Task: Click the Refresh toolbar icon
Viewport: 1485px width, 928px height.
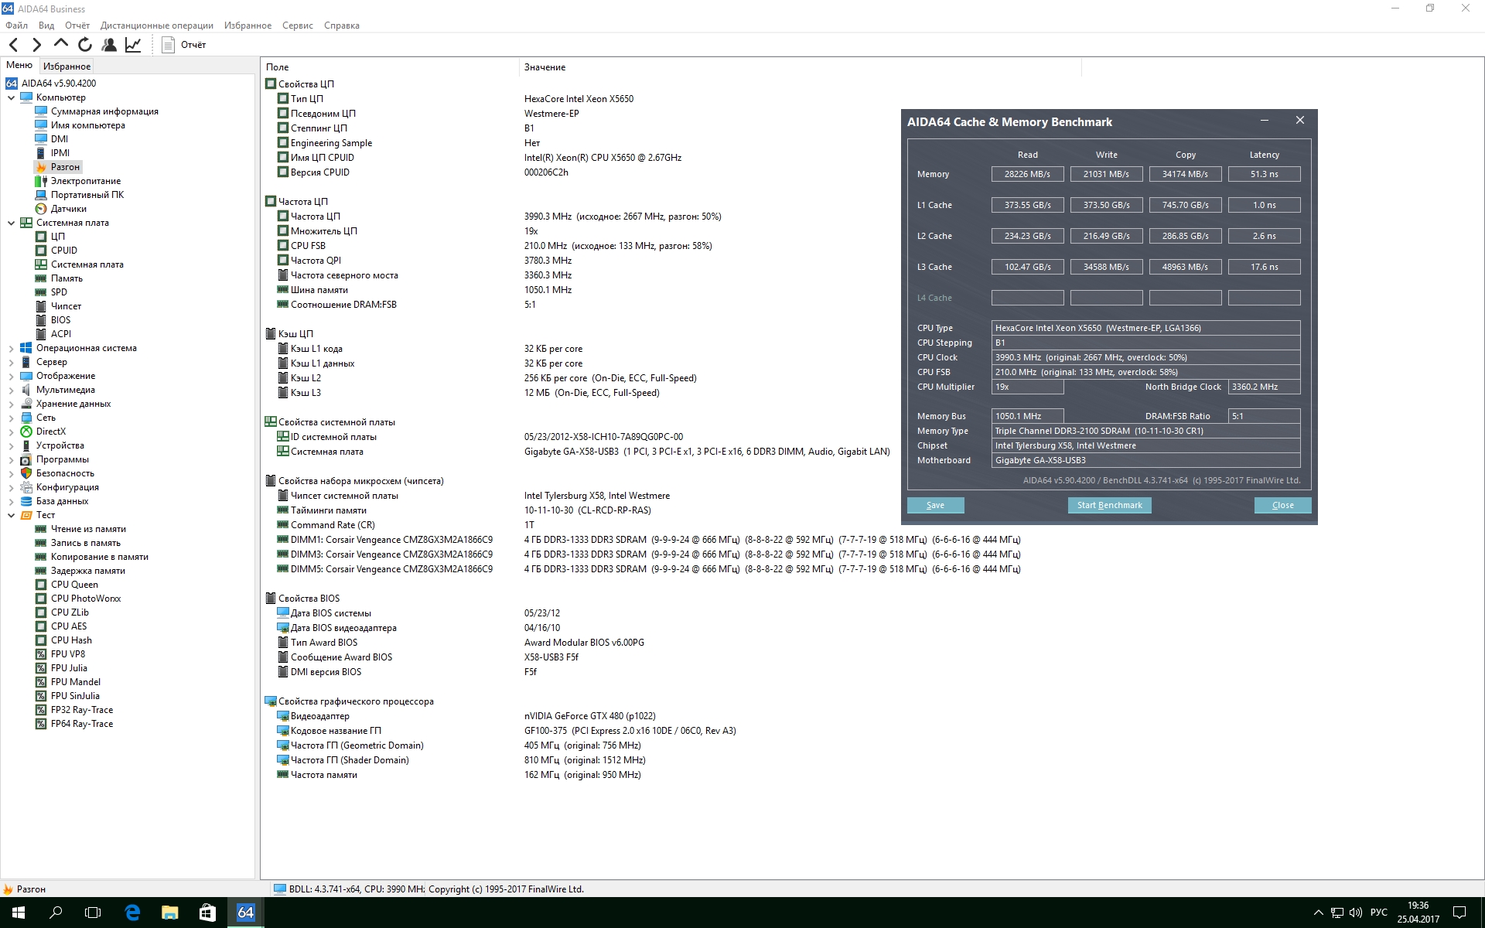Action: point(85,45)
